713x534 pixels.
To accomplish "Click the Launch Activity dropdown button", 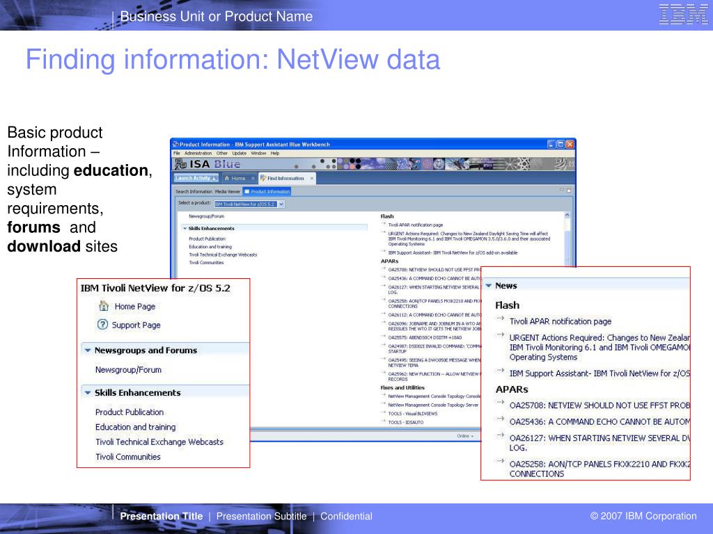I will coord(196,178).
